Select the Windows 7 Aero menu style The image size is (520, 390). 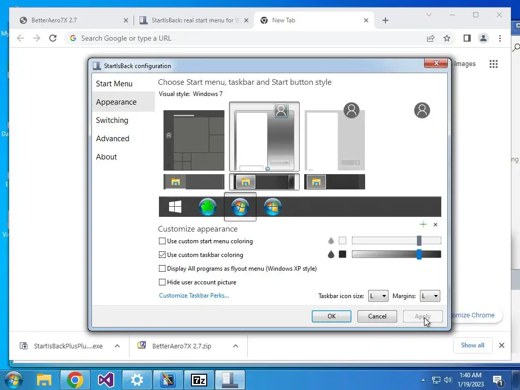(264, 137)
